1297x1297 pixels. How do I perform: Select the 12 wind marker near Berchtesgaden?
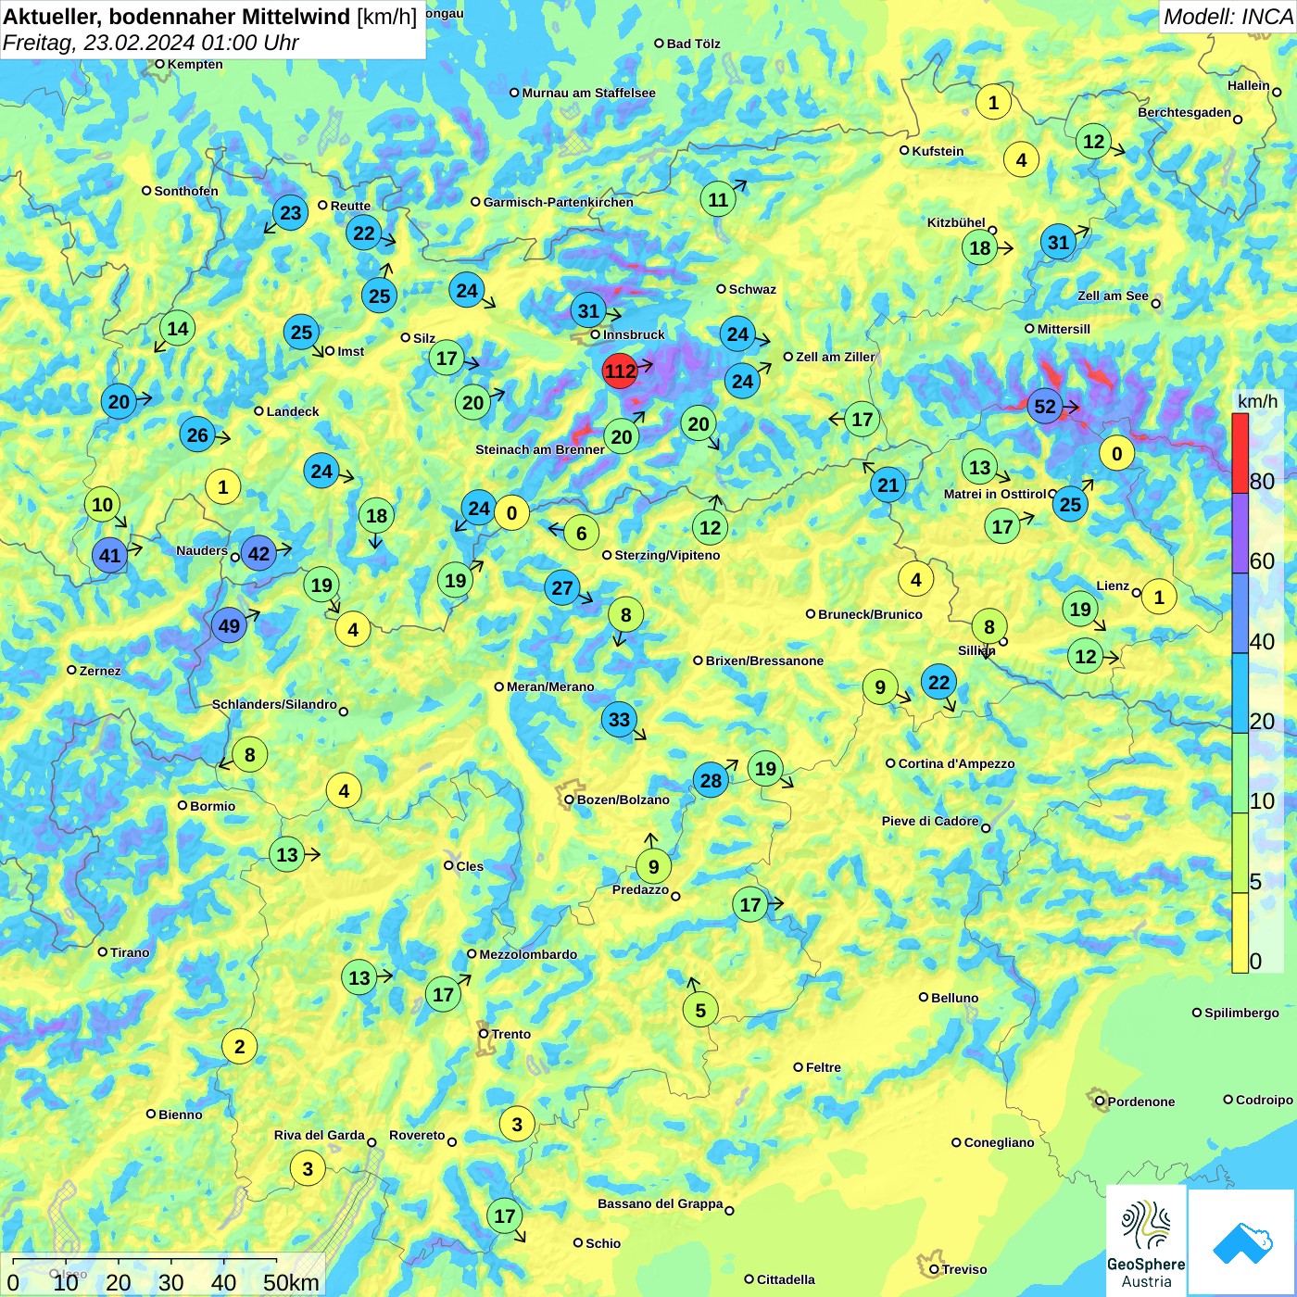[1093, 141]
